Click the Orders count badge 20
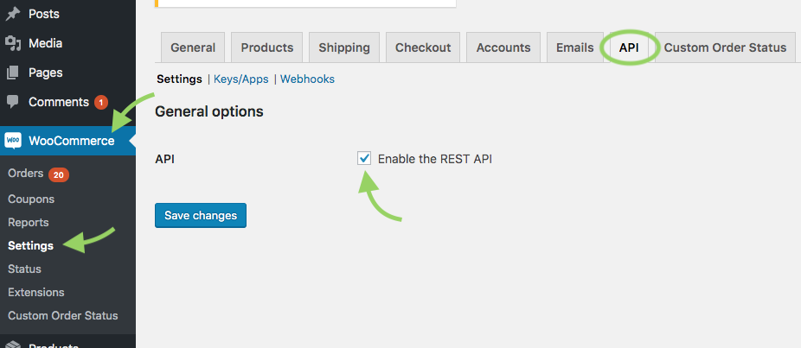Viewport: 801px width, 348px height. point(59,175)
